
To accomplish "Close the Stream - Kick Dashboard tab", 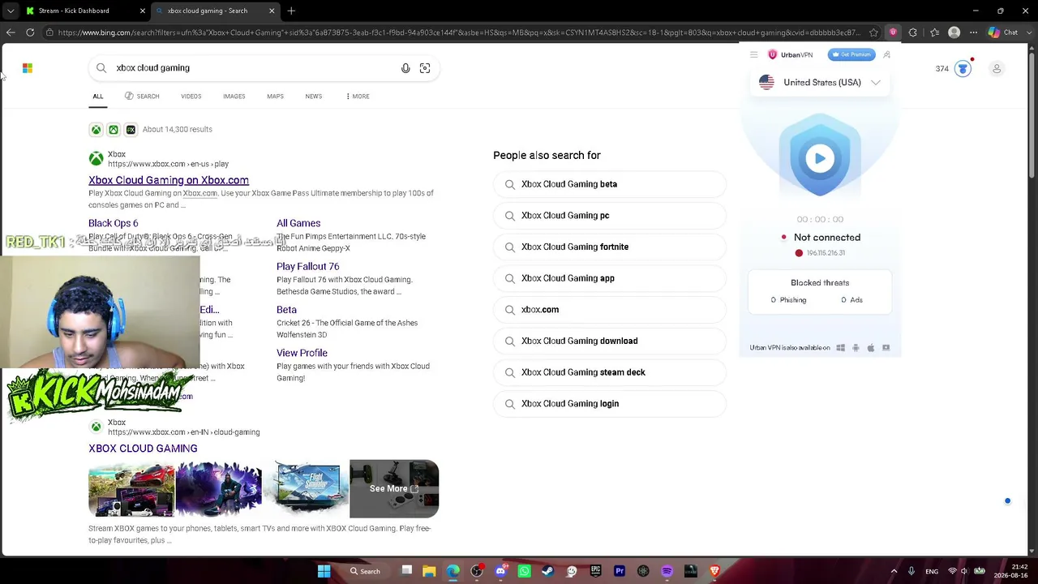I will click(x=143, y=11).
